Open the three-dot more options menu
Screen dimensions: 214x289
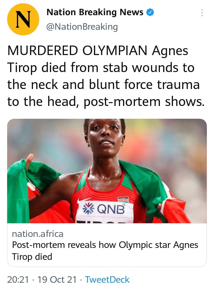tap(202, 13)
